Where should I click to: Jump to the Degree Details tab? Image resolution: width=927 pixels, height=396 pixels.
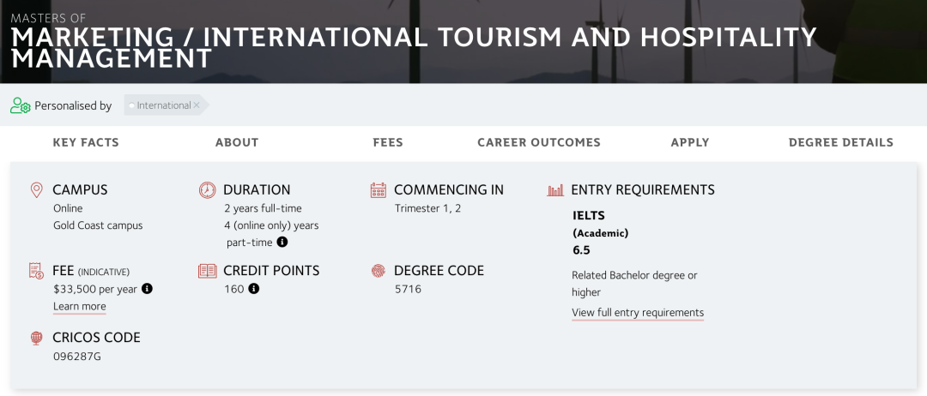(x=841, y=142)
